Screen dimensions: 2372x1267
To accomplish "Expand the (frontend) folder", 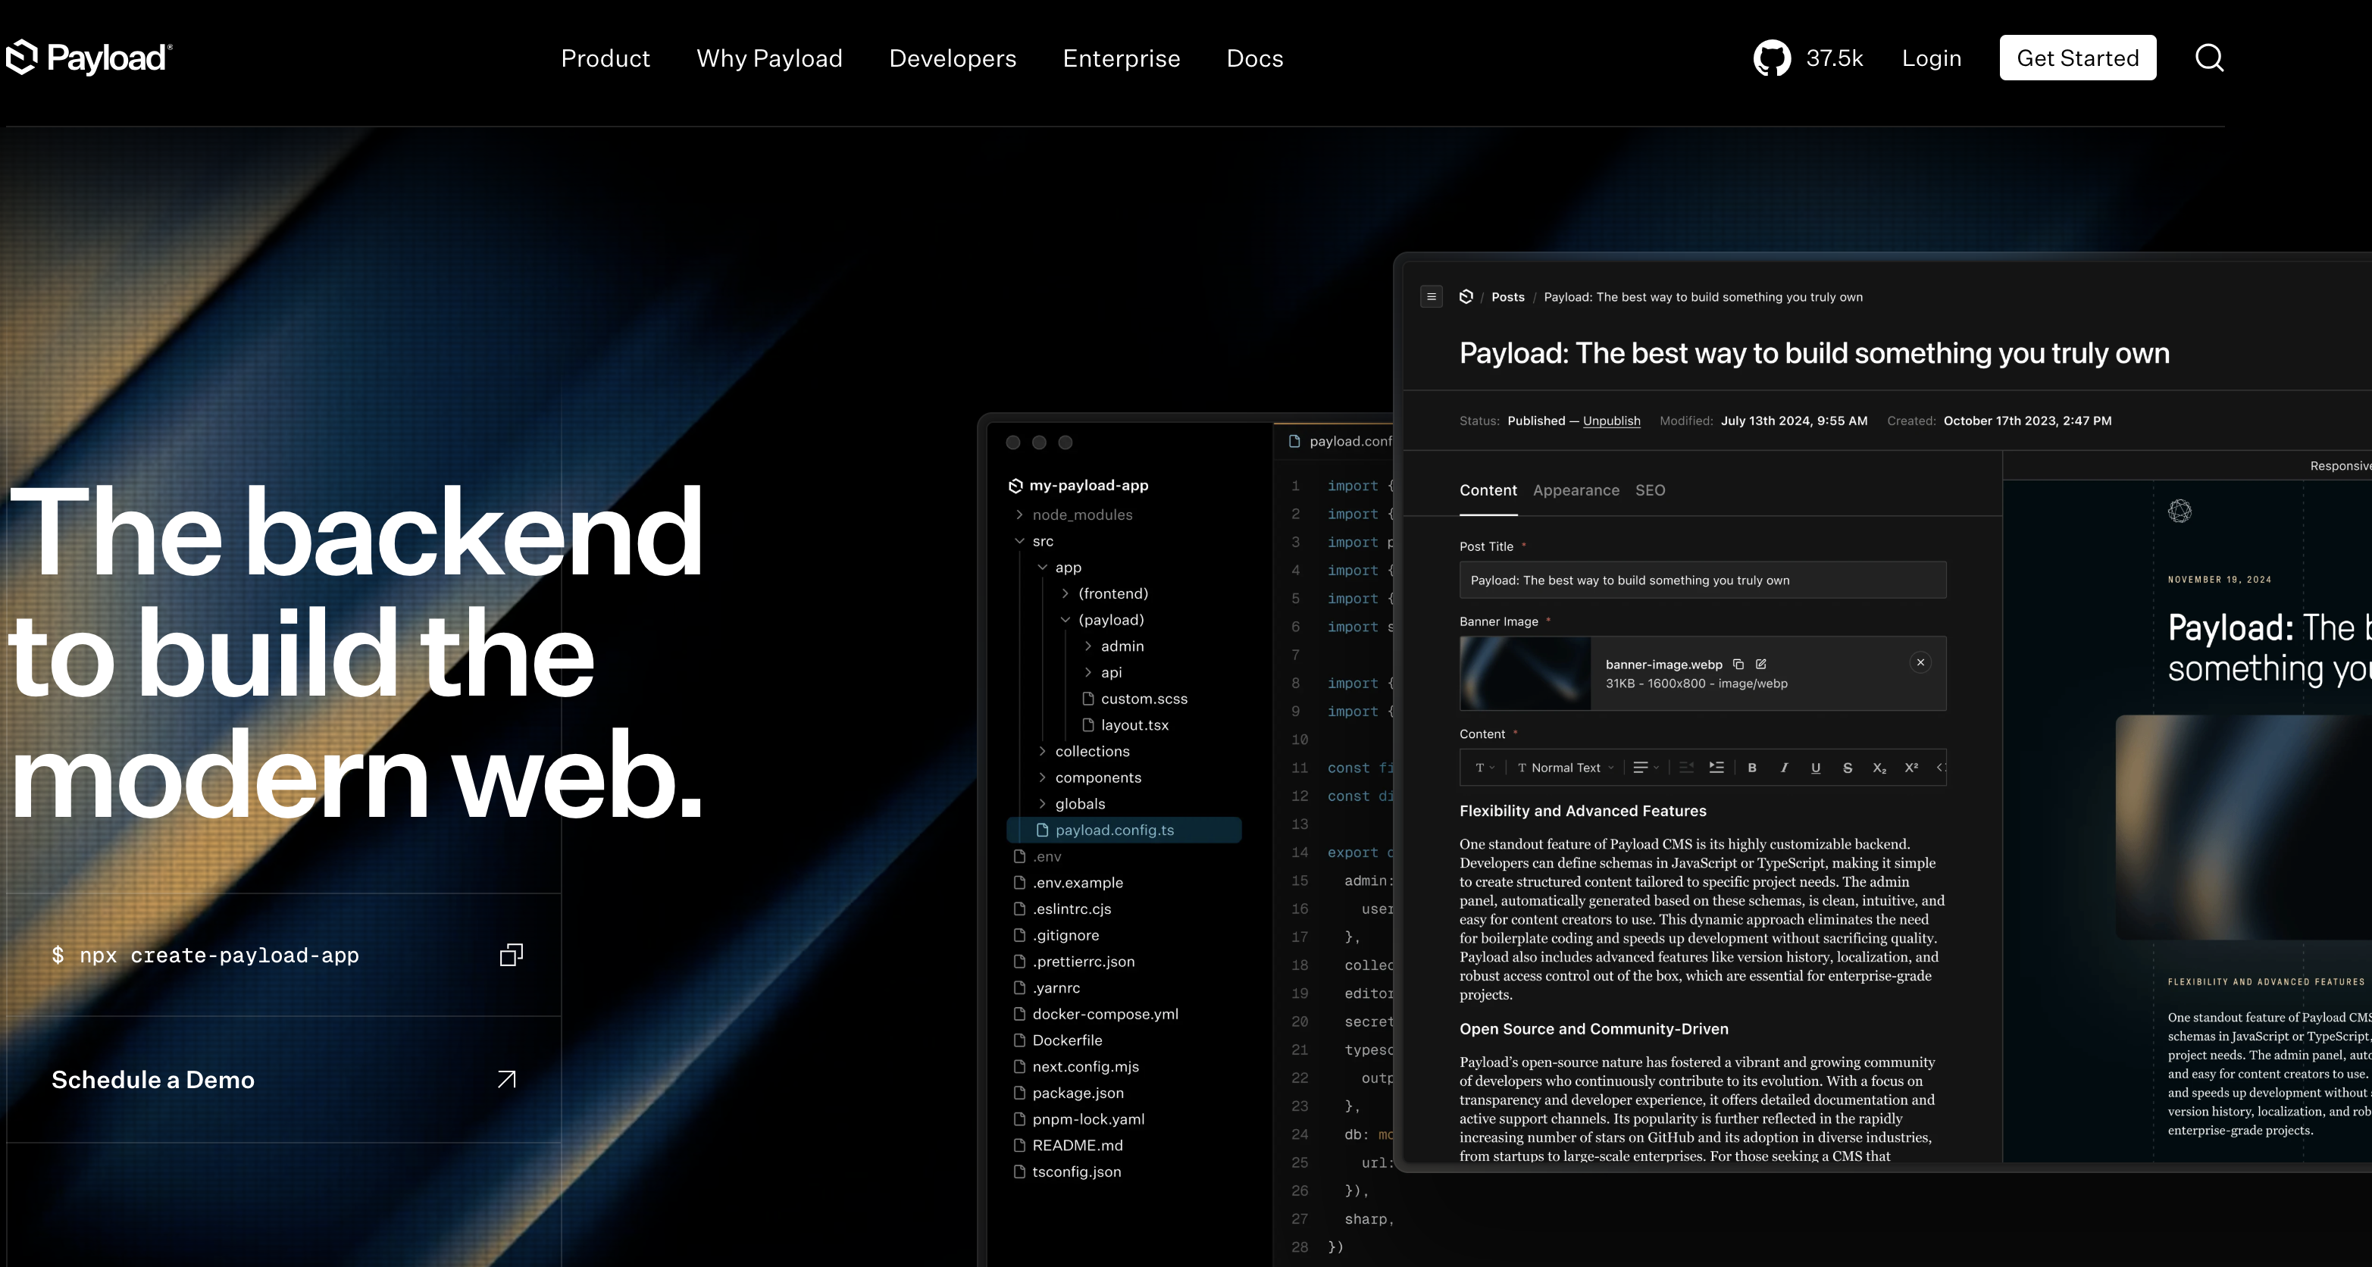I will pos(1066,593).
